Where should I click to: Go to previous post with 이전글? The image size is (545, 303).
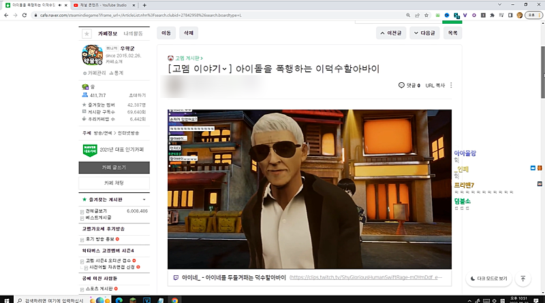tap(391, 33)
